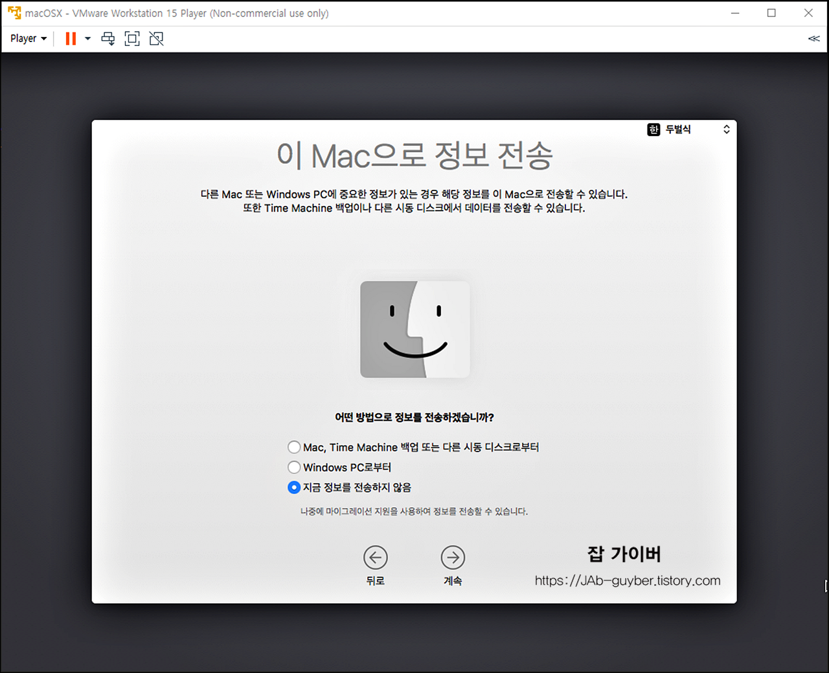Click the heading 이 Mac으로 정보 전송

point(415,155)
